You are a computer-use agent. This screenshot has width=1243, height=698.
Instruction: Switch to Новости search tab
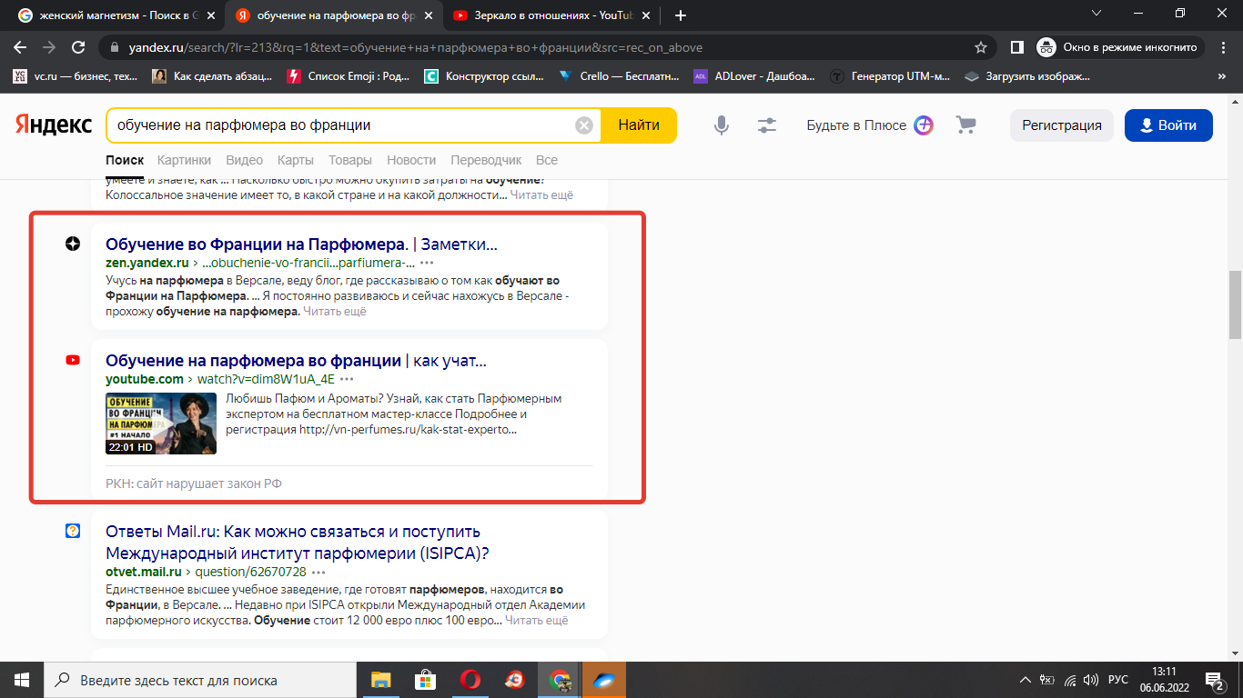(411, 161)
